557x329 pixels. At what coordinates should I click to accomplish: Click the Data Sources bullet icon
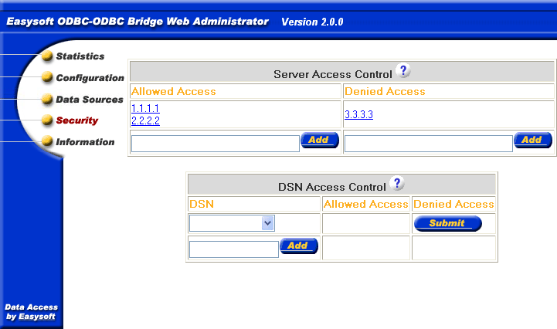tap(48, 100)
